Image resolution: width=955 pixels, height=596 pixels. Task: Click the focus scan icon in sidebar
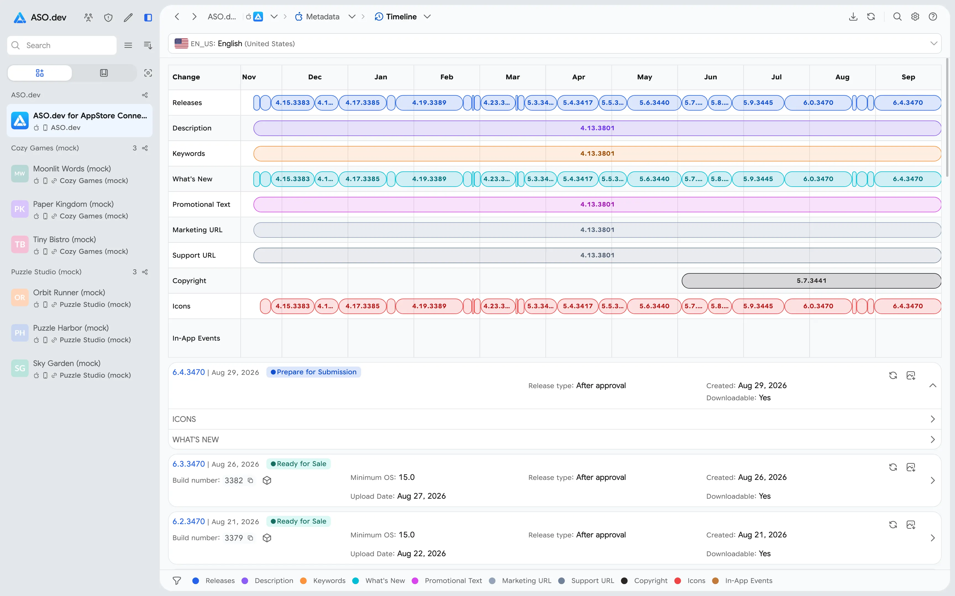[148, 73]
